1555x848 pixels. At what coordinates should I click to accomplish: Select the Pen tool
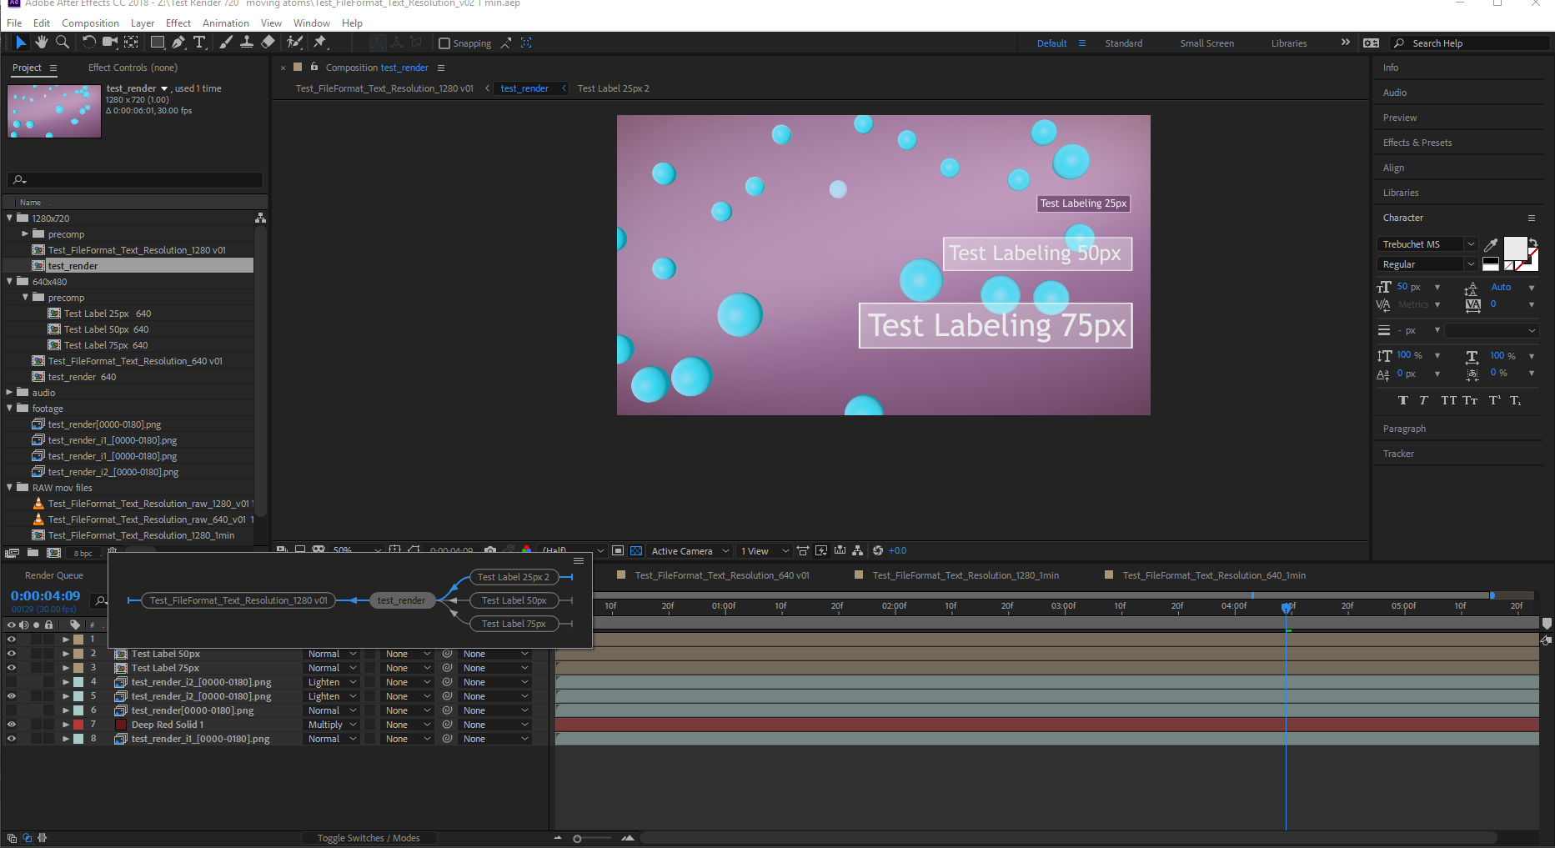point(178,43)
